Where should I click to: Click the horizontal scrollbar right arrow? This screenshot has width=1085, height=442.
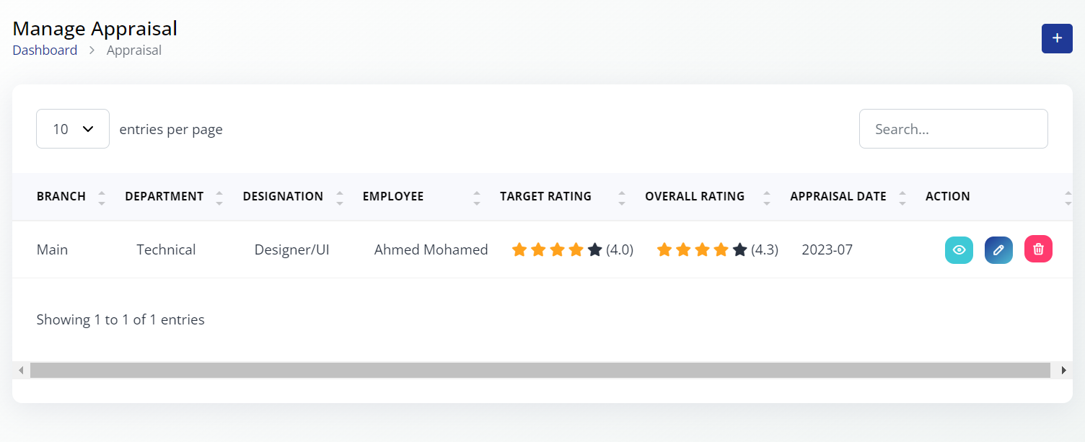point(1063,370)
